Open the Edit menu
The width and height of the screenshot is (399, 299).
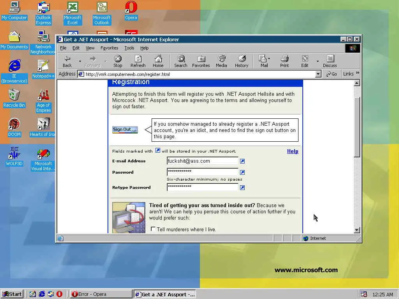(x=76, y=48)
